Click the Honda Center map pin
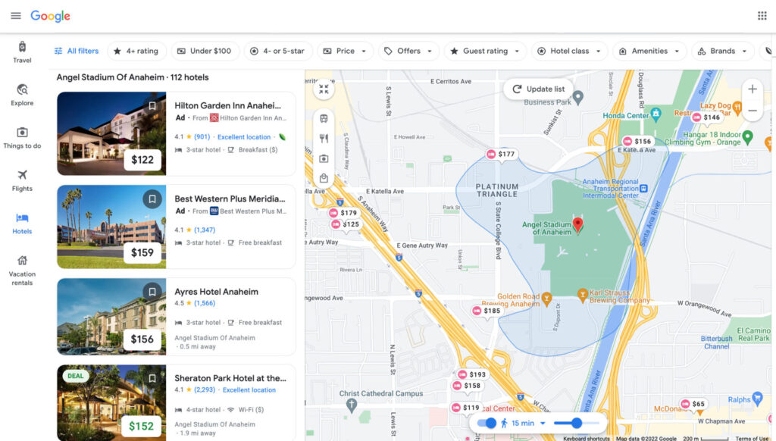 [x=656, y=114]
